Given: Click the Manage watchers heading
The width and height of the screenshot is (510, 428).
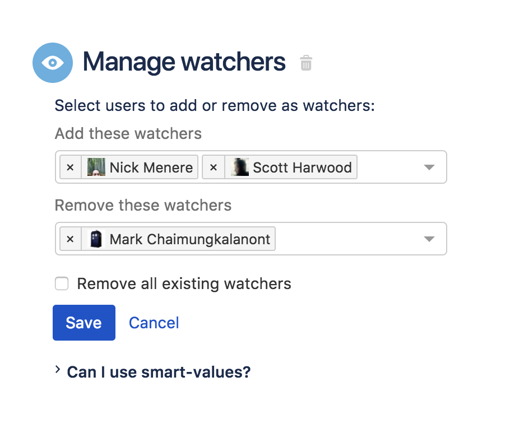Looking at the screenshot, I should tap(184, 62).
